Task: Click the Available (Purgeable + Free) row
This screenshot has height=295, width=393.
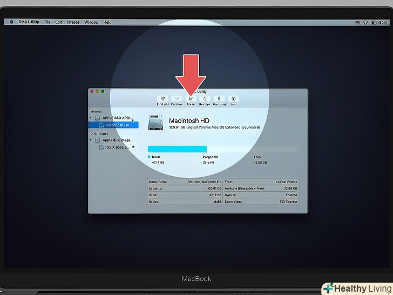Action: (261, 189)
